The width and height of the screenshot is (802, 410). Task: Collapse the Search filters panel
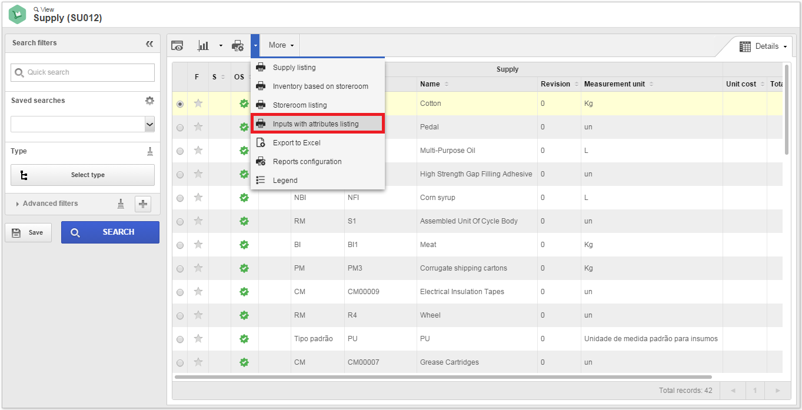(149, 44)
